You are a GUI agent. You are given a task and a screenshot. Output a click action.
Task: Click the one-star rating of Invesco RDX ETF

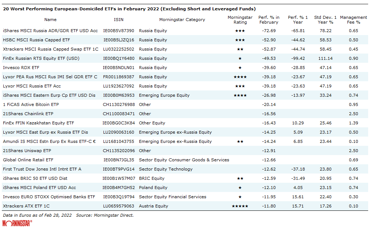click(x=240, y=68)
